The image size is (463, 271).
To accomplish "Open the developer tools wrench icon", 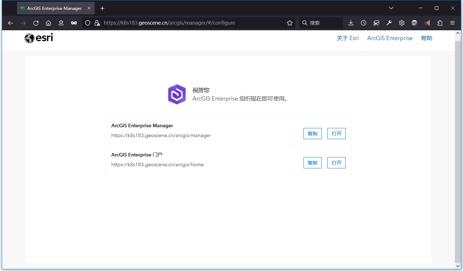I will [389, 23].
